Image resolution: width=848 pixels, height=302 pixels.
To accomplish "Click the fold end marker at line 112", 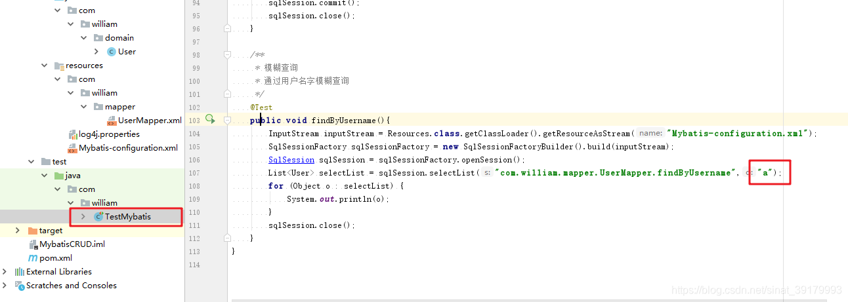I will tap(227, 238).
